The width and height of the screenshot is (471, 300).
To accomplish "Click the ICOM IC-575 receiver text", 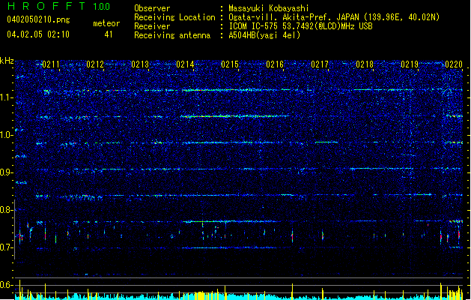I will click(x=300, y=26).
